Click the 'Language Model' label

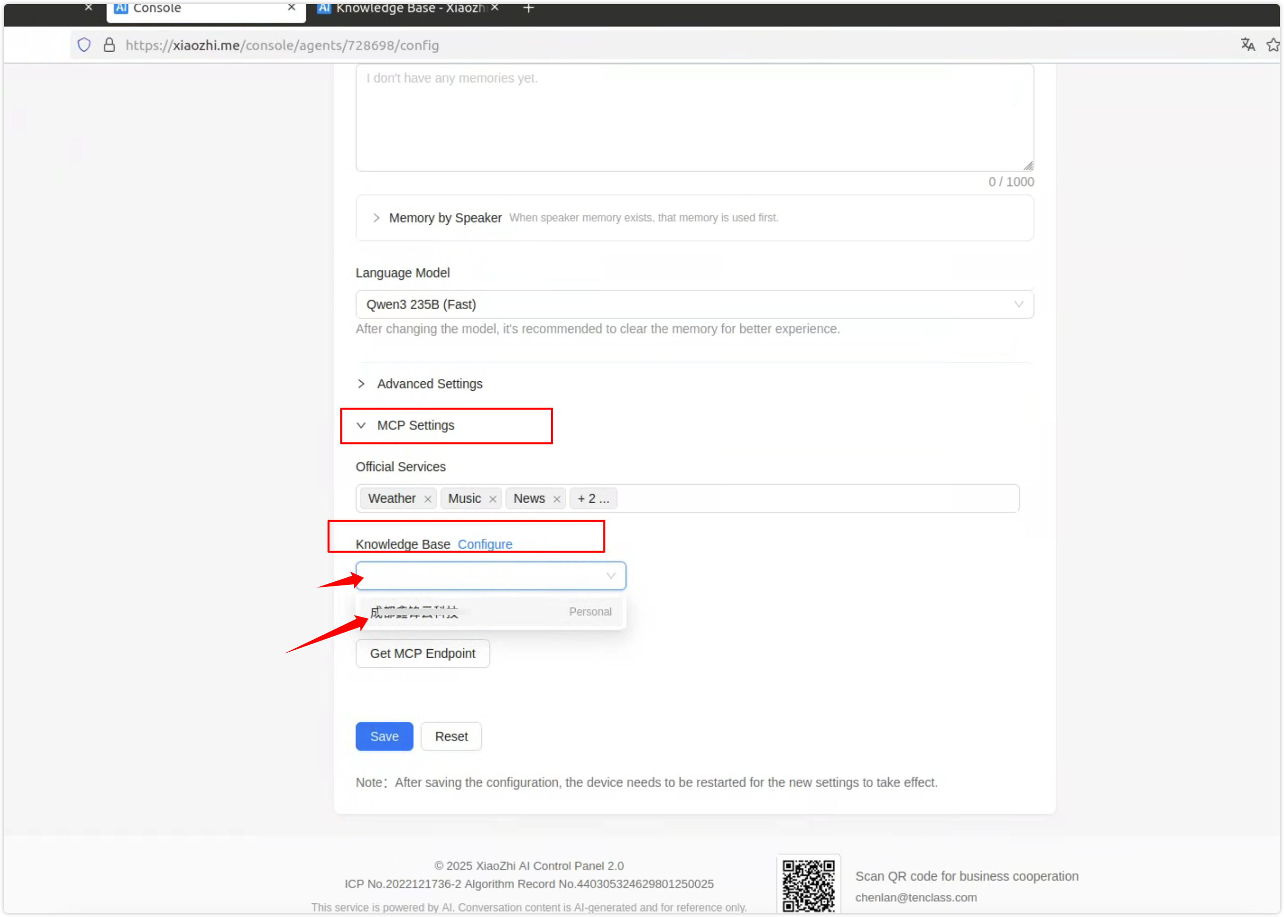[403, 273]
